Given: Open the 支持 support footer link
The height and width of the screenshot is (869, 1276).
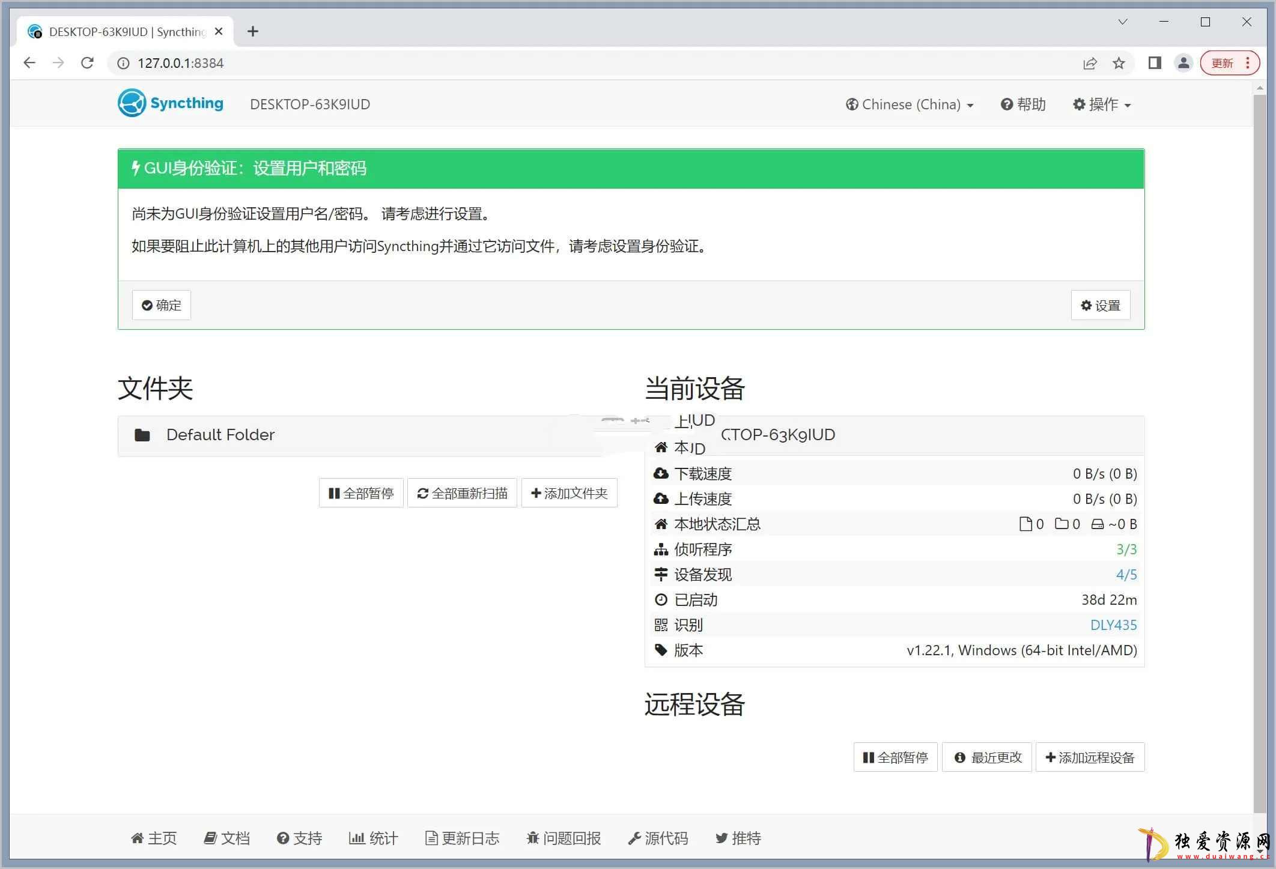Looking at the screenshot, I should (x=299, y=838).
